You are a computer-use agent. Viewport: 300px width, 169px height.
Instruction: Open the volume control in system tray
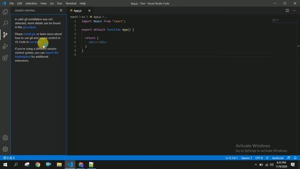(272, 165)
